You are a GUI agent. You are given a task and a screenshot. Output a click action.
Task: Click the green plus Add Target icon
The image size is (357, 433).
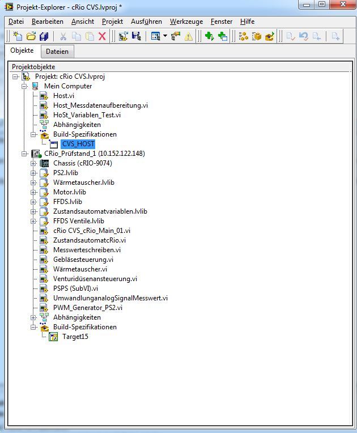pos(209,36)
